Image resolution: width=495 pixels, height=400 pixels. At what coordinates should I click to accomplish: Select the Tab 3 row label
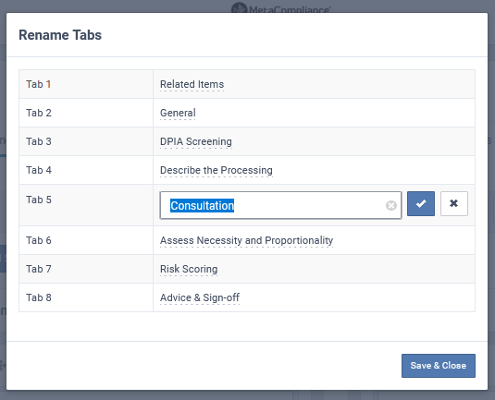click(x=39, y=141)
